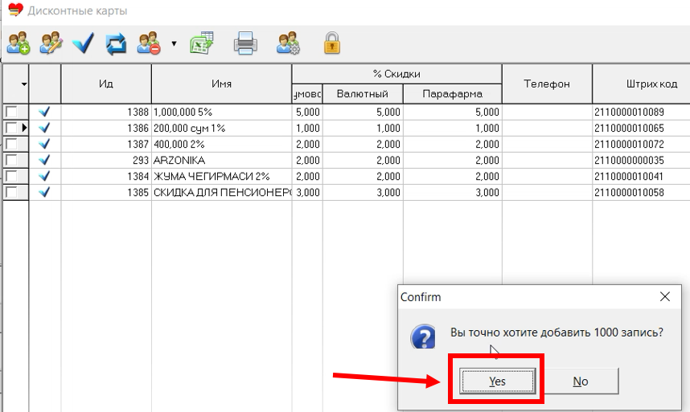690x412 pixels.
Task: Click the delete discount card icon
Action: 149,43
